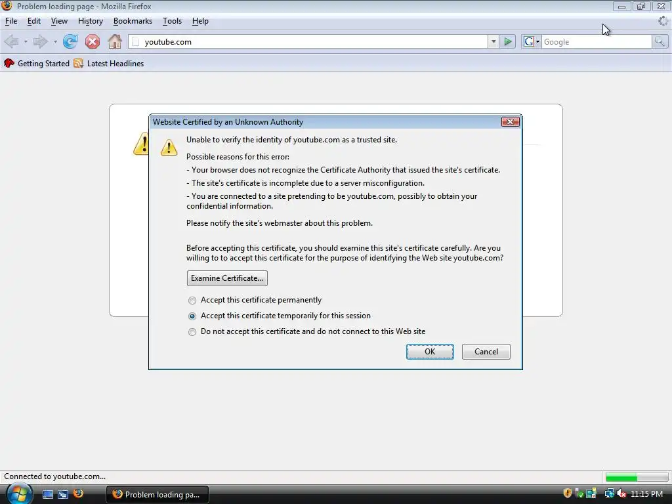Open the Forward button history dropdown arrow
This screenshot has width=672, height=504.
pos(55,42)
